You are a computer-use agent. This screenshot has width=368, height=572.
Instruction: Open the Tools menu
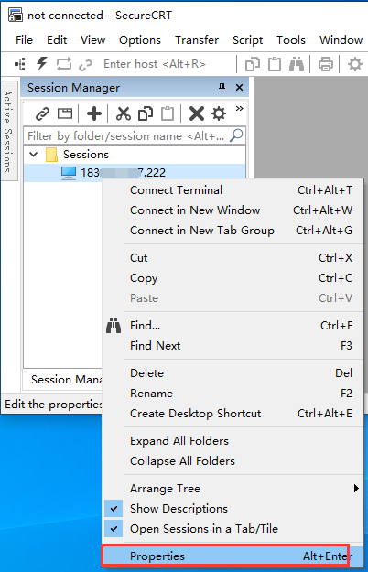[x=291, y=39]
